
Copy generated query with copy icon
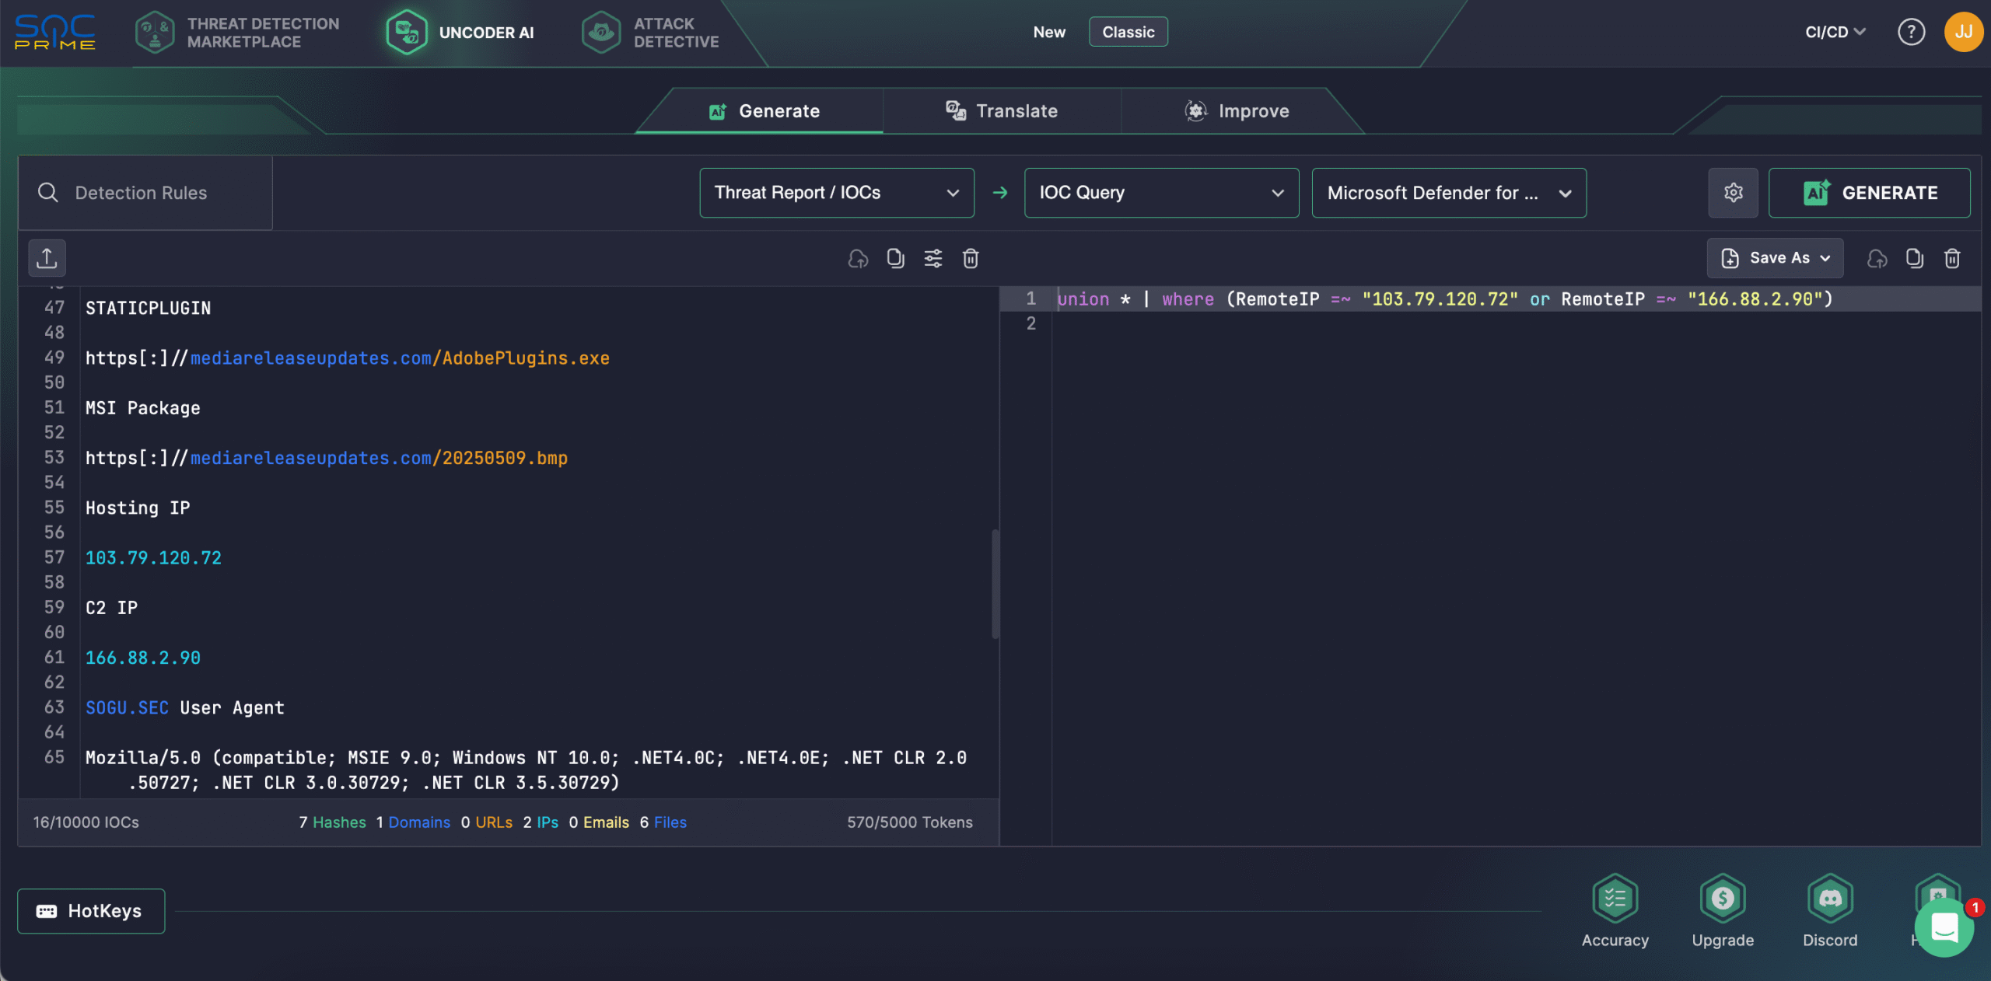point(1915,258)
